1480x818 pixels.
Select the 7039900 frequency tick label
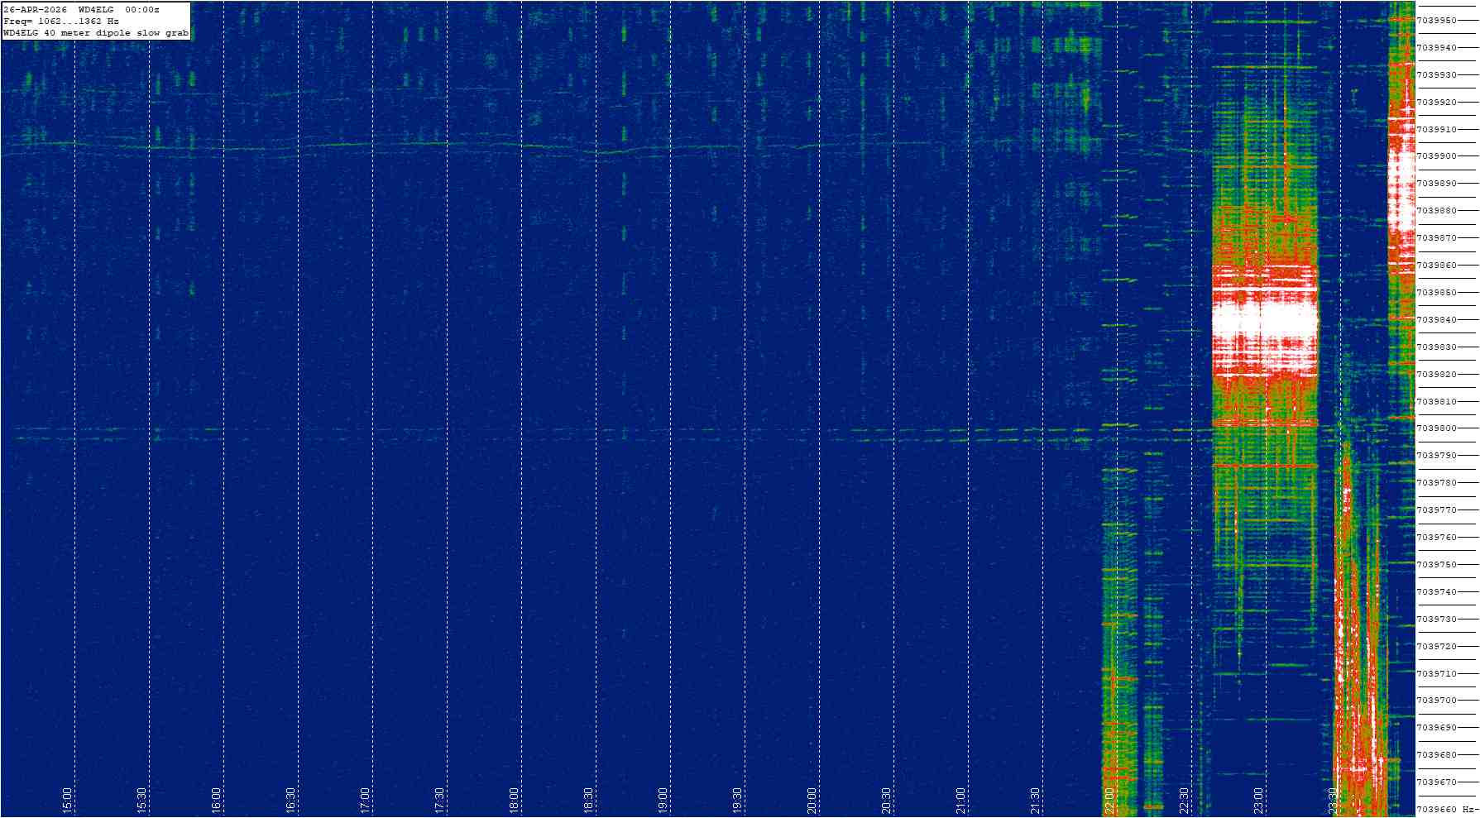[1437, 156]
